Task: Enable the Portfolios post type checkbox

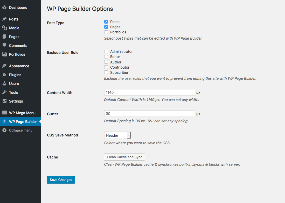Action: coord(106,32)
